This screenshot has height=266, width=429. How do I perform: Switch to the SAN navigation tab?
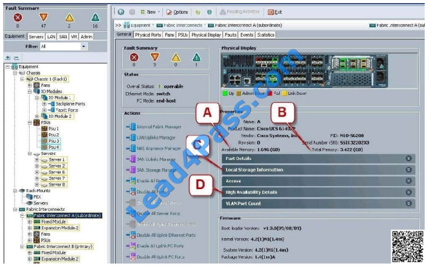[x=63, y=37]
